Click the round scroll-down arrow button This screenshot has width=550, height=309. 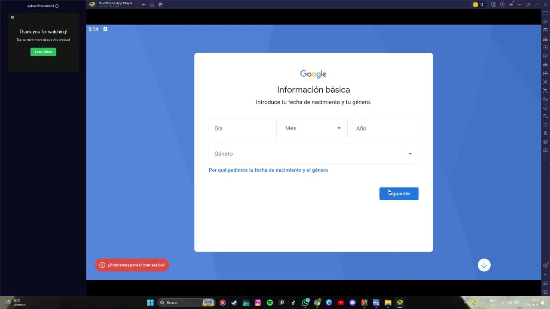click(484, 265)
